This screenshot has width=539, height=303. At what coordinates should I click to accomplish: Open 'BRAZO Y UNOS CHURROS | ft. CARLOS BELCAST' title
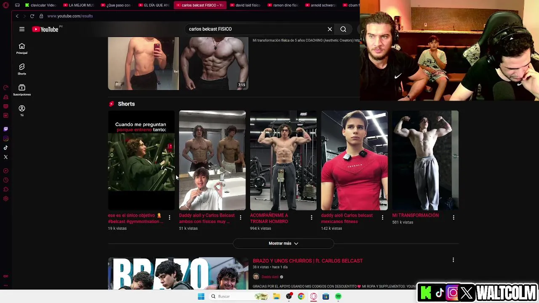(x=308, y=261)
